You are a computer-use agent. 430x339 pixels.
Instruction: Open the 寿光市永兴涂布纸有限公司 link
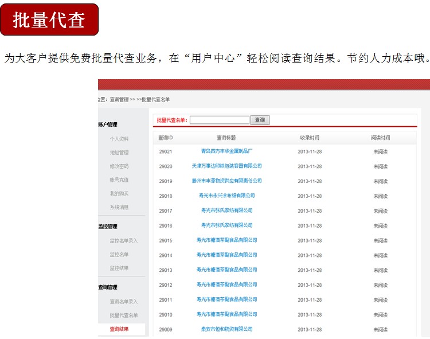[x=227, y=196]
